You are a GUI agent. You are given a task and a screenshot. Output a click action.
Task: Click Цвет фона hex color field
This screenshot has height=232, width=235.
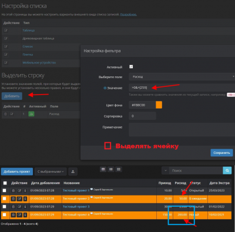142,105
